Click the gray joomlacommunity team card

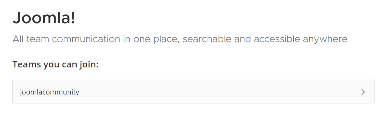(193, 92)
